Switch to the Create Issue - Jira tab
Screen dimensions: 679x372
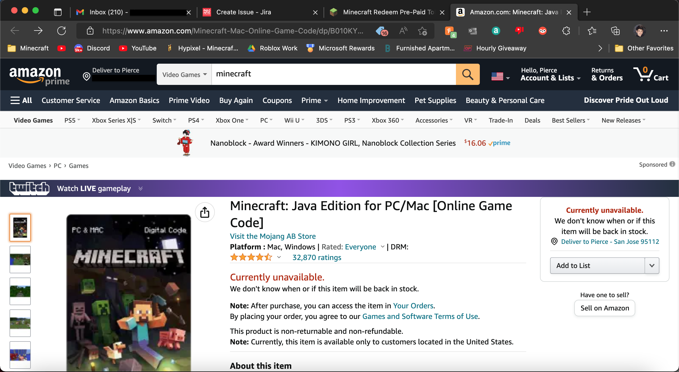pos(243,12)
